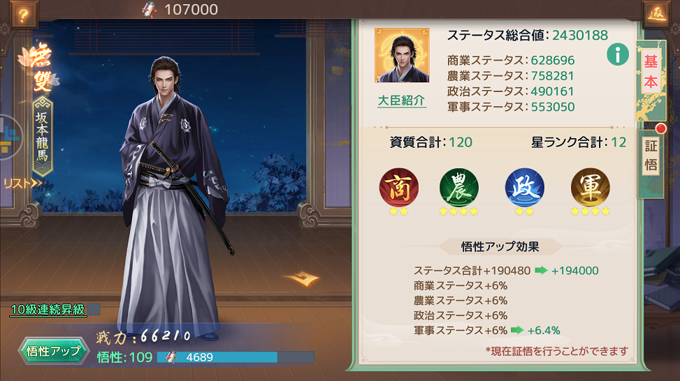
Task: Select the green 農 agriculture aptitude icon
Action: coord(459,188)
